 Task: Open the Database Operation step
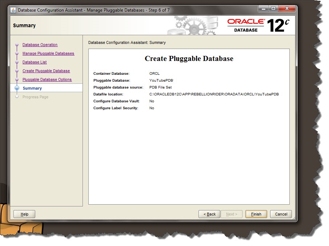[41, 45]
